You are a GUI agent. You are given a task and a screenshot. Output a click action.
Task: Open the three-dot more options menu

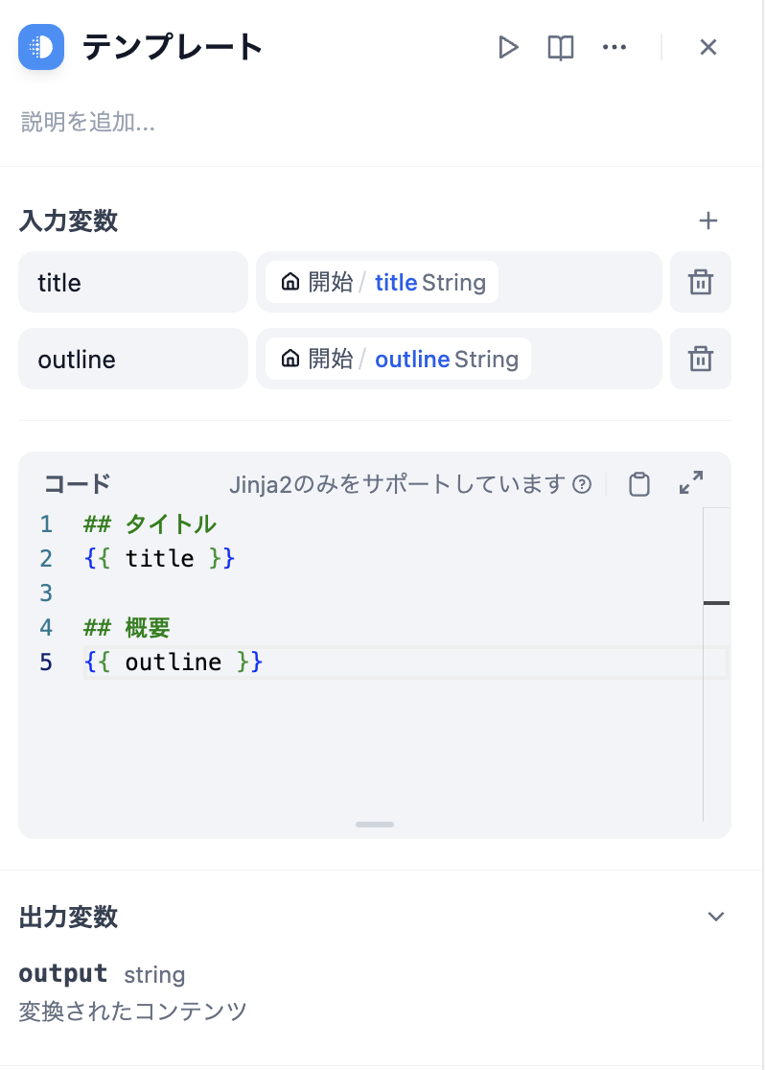614,47
